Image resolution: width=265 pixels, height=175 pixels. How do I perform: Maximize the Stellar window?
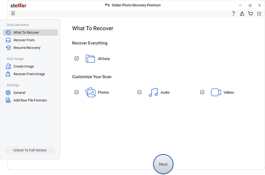point(250,5)
